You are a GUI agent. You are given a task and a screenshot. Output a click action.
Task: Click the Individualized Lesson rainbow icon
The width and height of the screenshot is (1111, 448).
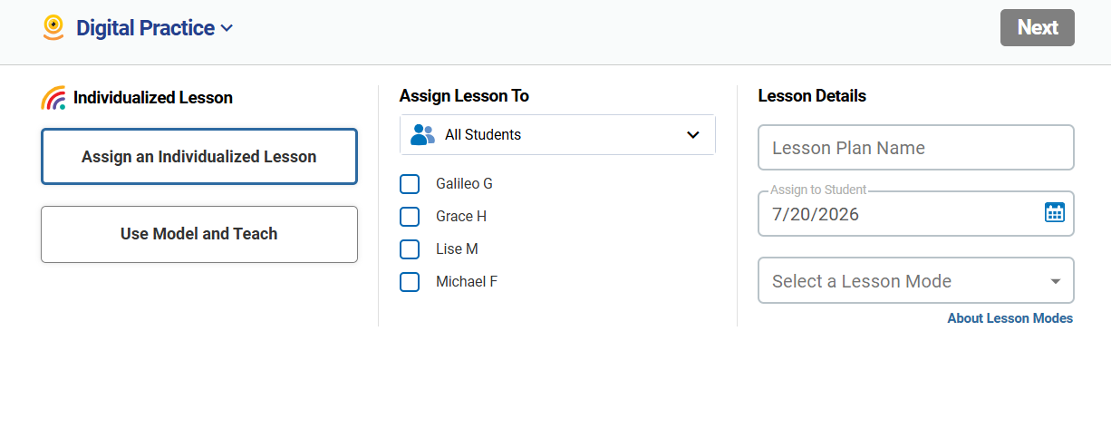(x=53, y=98)
